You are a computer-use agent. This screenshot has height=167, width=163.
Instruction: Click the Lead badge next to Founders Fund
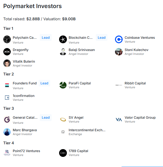[x=44, y=83]
